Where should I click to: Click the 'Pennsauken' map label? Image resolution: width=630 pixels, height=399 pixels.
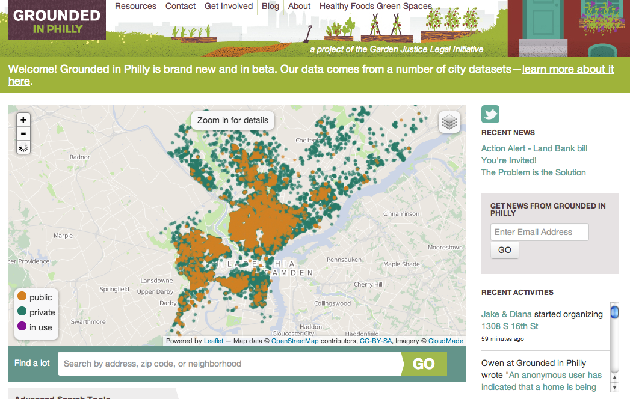pyautogui.click(x=344, y=260)
